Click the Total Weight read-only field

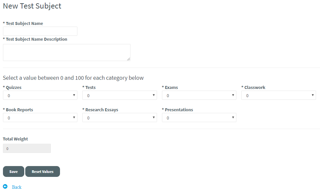(27, 149)
